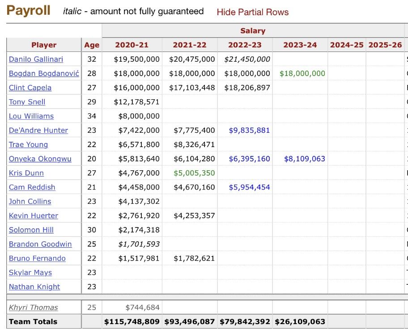Image resolution: width=408 pixels, height=329 pixels.
Task: Visit Onyeka Okongwu's player page
Action: coord(40,159)
